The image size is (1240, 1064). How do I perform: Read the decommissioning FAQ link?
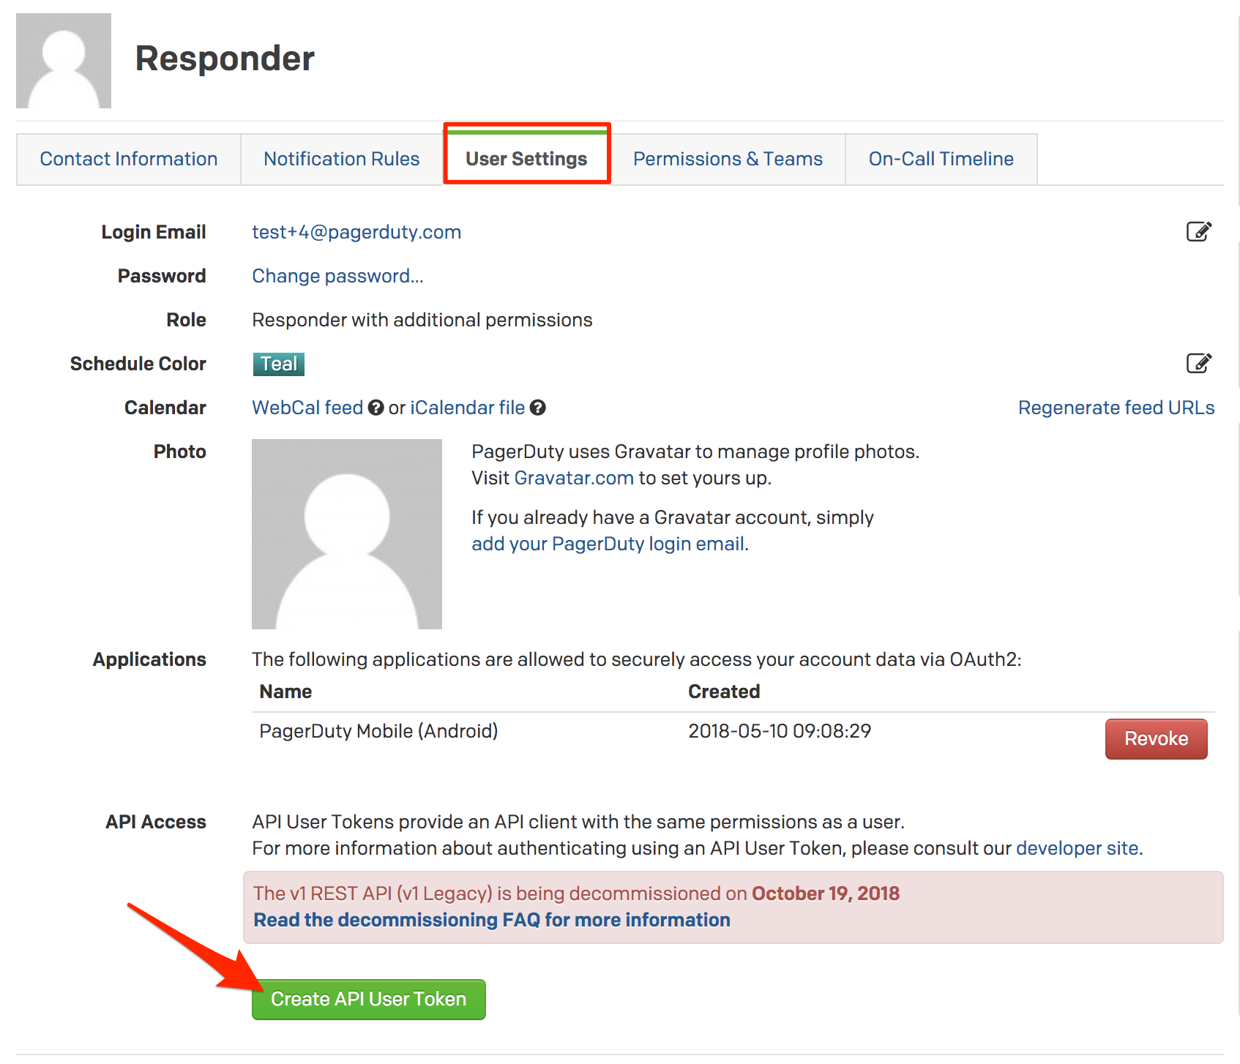(x=492, y=920)
